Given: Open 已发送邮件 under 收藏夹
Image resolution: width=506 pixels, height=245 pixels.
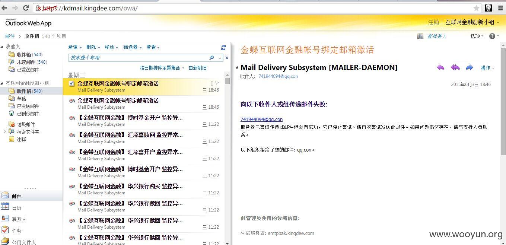Looking at the screenshot, I should point(24,70).
